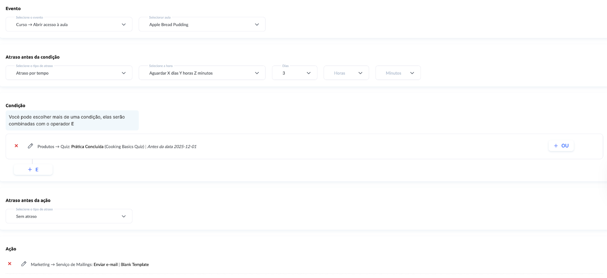Viewport: 607px width, 278px height.
Task: Open the 'Selecione o evento' dropdown
Action: pyautogui.click(x=69, y=25)
